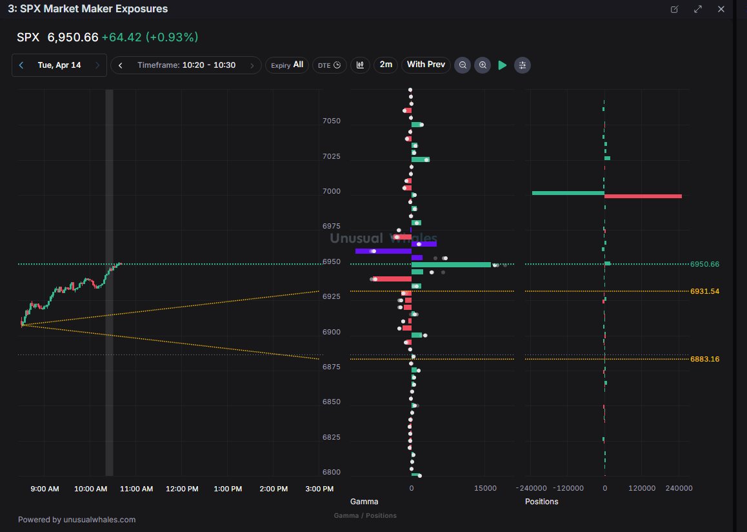The width and height of the screenshot is (747, 532).
Task: Click the panel title SPX Market Maker Exposures
Action: [88, 9]
